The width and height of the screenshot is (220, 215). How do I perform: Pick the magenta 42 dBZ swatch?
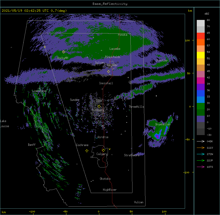click(x=201, y=80)
